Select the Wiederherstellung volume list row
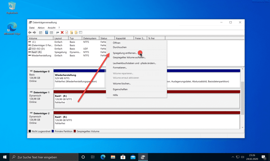 tap(67, 56)
